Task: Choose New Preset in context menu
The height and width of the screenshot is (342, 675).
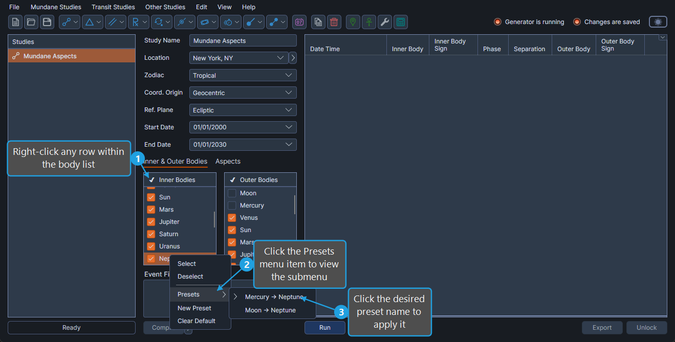Action: click(200, 308)
